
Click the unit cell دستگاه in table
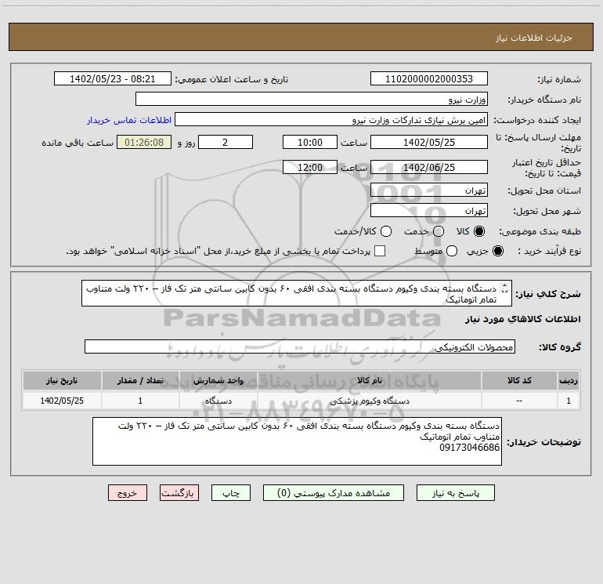pyautogui.click(x=218, y=401)
